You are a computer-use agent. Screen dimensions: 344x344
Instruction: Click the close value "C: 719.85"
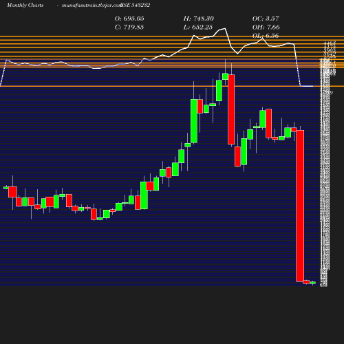click(x=129, y=27)
